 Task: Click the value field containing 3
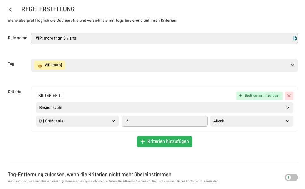coord(164,121)
